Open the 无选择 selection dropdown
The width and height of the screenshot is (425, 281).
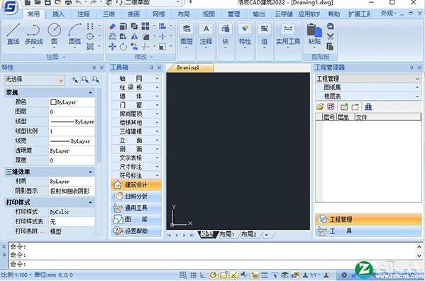coord(35,79)
